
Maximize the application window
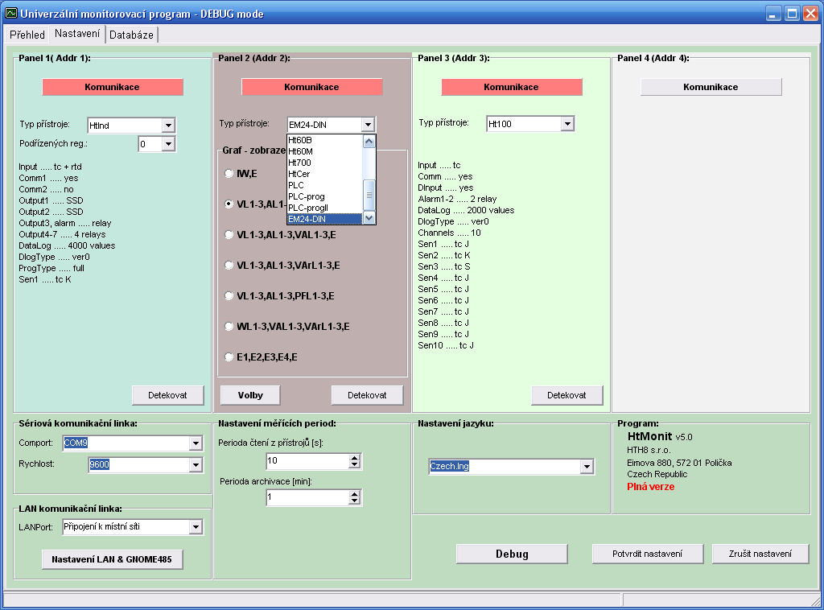click(792, 13)
